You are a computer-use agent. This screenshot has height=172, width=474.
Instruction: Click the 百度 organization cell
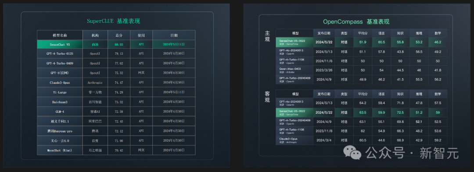(95, 140)
